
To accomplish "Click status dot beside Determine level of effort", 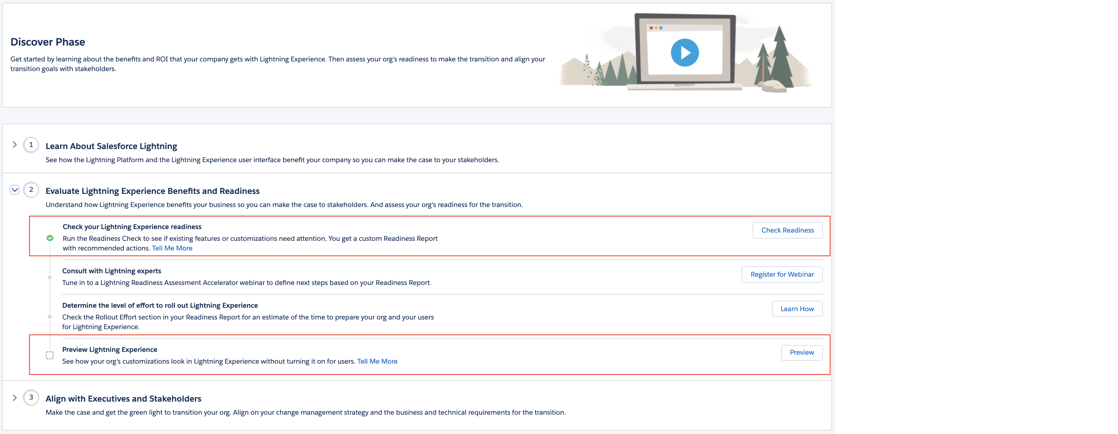I will tap(49, 317).
